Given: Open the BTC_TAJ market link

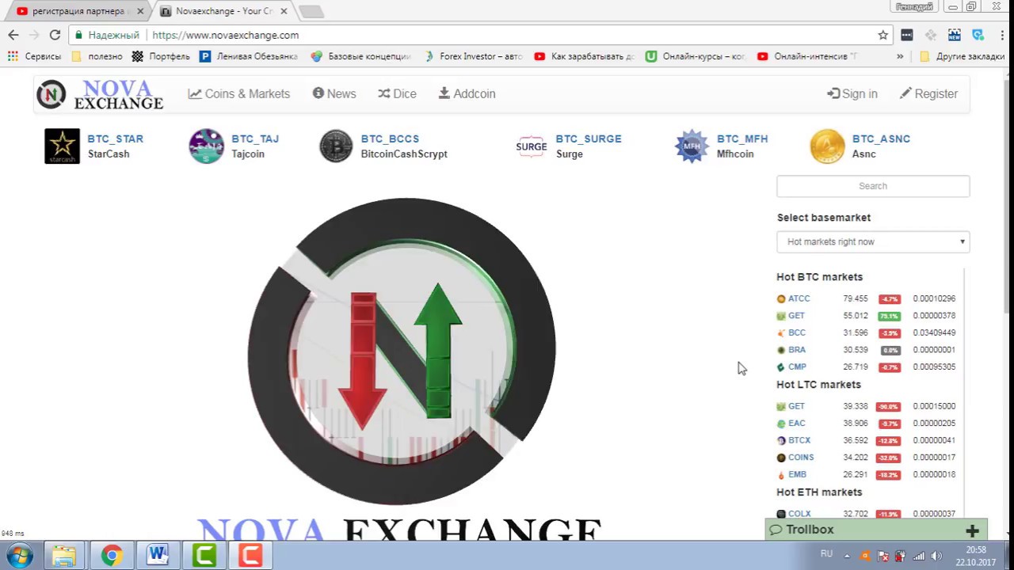Looking at the screenshot, I should pyautogui.click(x=255, y=139).
